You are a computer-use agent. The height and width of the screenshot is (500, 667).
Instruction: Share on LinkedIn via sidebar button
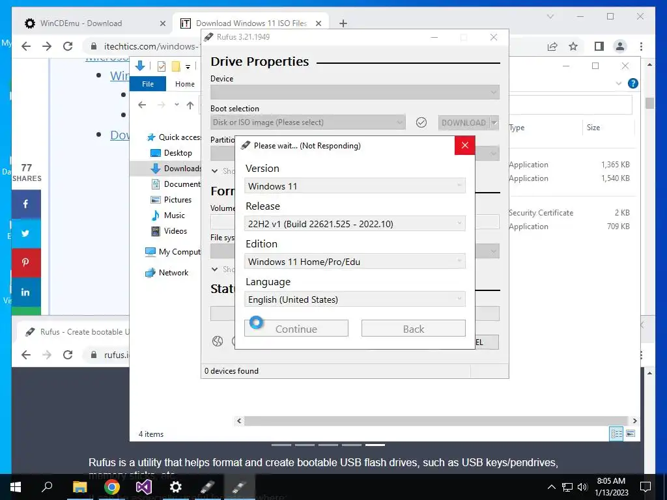tap(26, 292)
